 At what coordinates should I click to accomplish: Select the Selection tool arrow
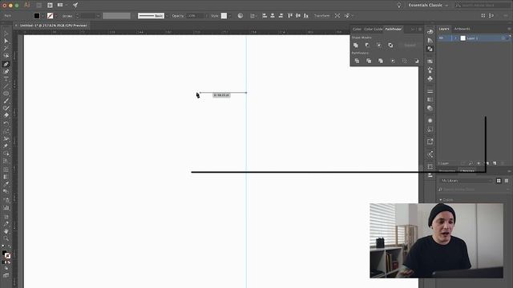coord(6,34)
